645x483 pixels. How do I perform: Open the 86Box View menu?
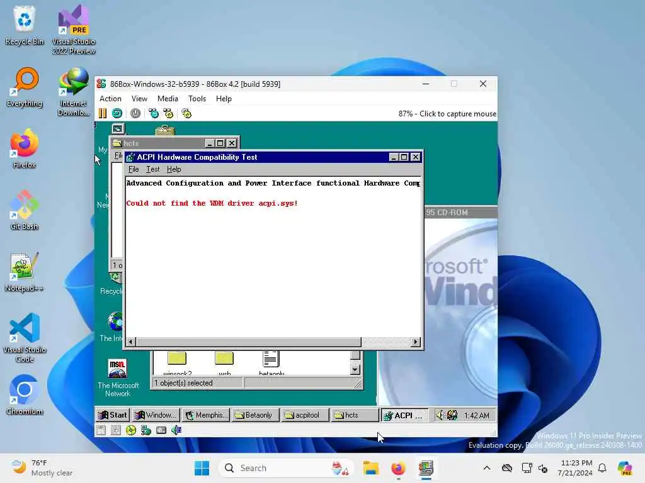click(x=139, y=99)
